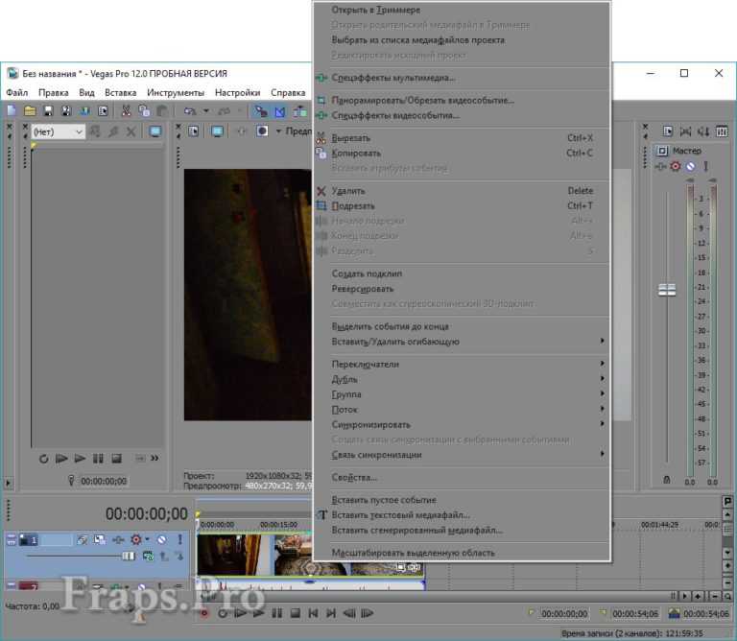Viewport: 737px width, 641px height.
Task: Go to project end in the transport
Action: click(x=331, y=613)
